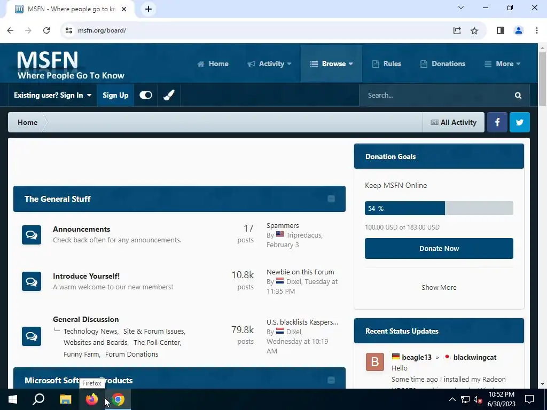547x410 pixels.
Task: Open a new browser tab
Action: tap(149, 9)
